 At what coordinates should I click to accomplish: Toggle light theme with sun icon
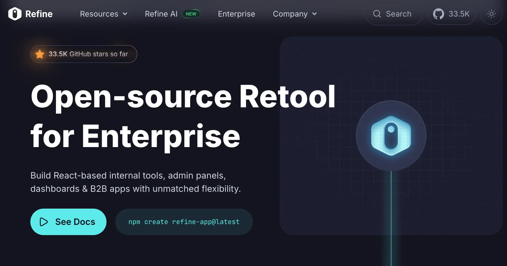[x=491, y=14]
